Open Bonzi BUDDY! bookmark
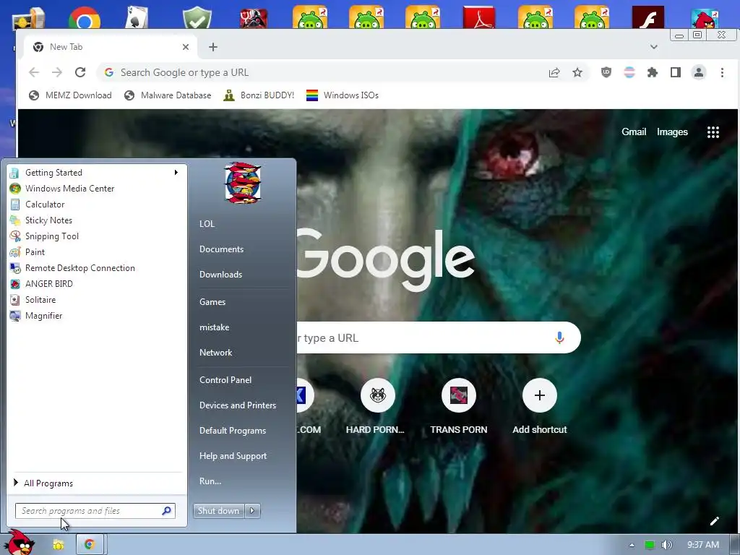 click(259, 95)
